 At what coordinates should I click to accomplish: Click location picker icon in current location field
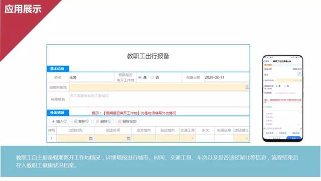click(247, 87)
